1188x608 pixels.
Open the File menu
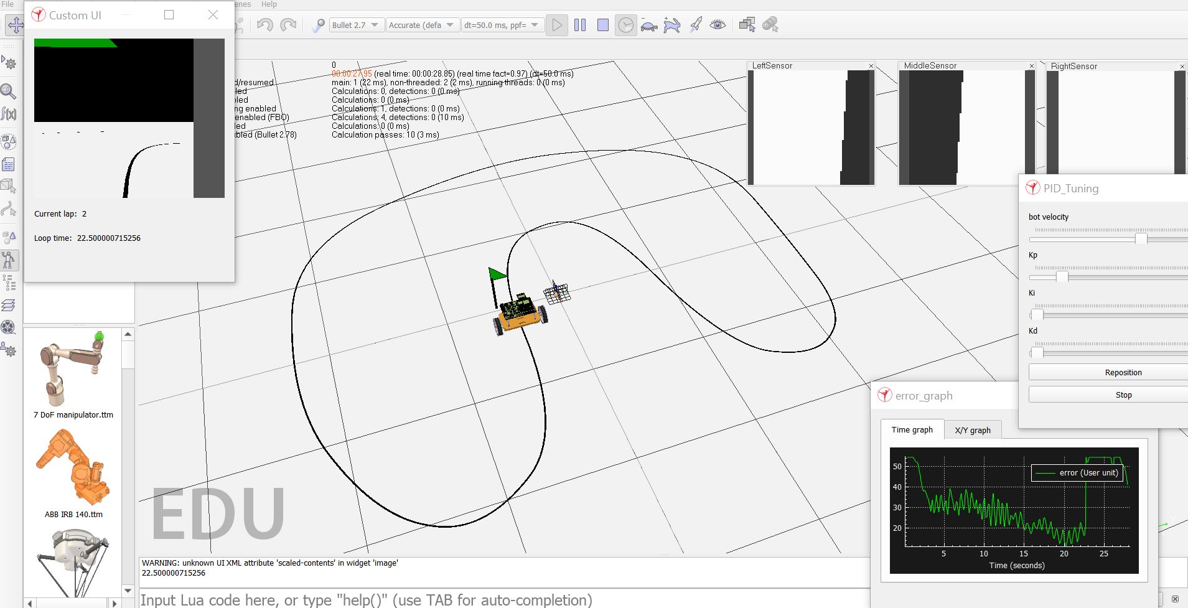(x=7, y=4)
